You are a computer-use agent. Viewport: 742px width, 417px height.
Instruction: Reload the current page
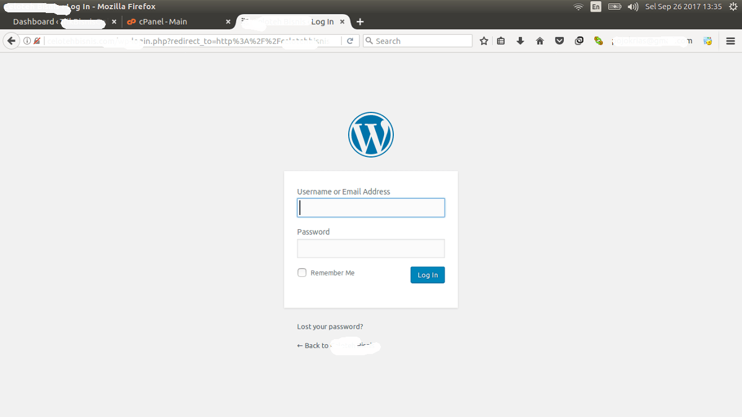pos(350,41)
